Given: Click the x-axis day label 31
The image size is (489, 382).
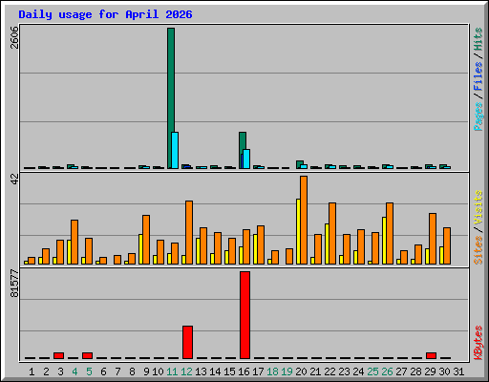Looking at the screenshot, I should pos(458,371).
